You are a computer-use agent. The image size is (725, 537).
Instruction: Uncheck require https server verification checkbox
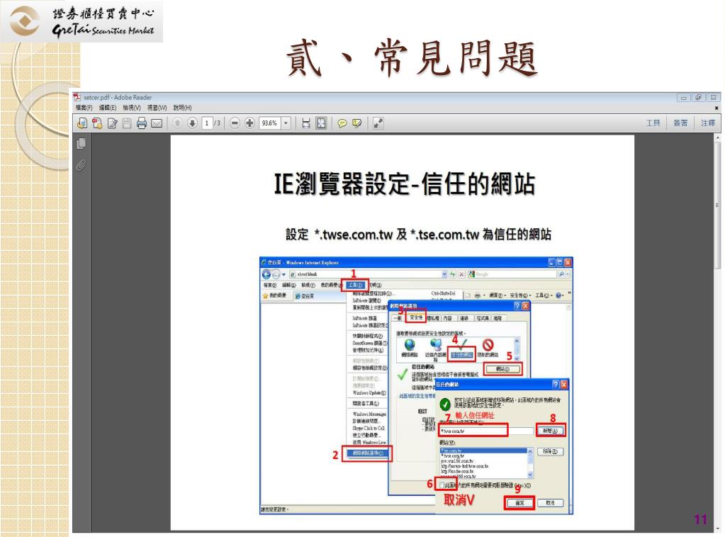tap(442, 485)
